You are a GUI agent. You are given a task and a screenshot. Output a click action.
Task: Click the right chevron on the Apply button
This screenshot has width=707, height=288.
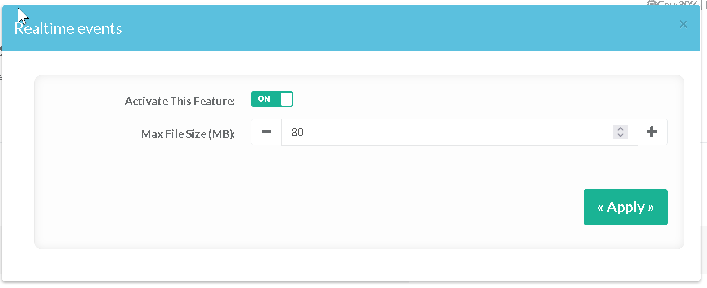(651, 208)
